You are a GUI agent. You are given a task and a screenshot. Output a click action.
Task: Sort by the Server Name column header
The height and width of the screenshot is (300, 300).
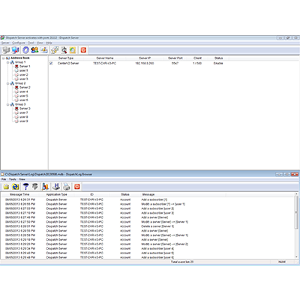(x=105, y=58)
